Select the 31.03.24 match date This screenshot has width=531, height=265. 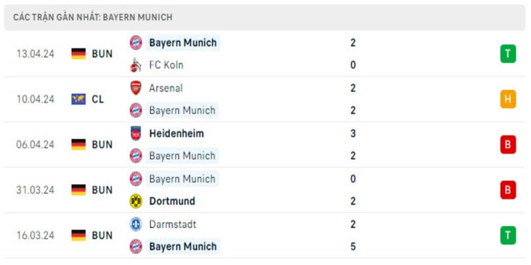click(35, 189)
